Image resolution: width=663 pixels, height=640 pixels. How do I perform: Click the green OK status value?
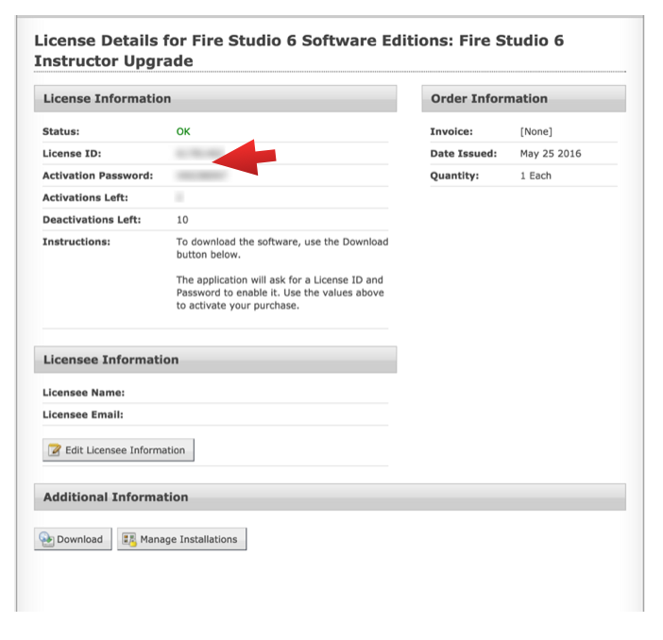[x=183, y=131]
